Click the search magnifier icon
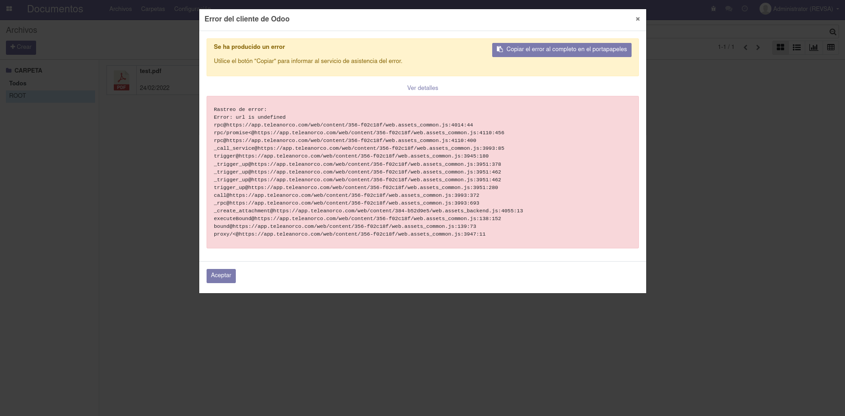Screen dimensions: 845x416 coord(833,32)
